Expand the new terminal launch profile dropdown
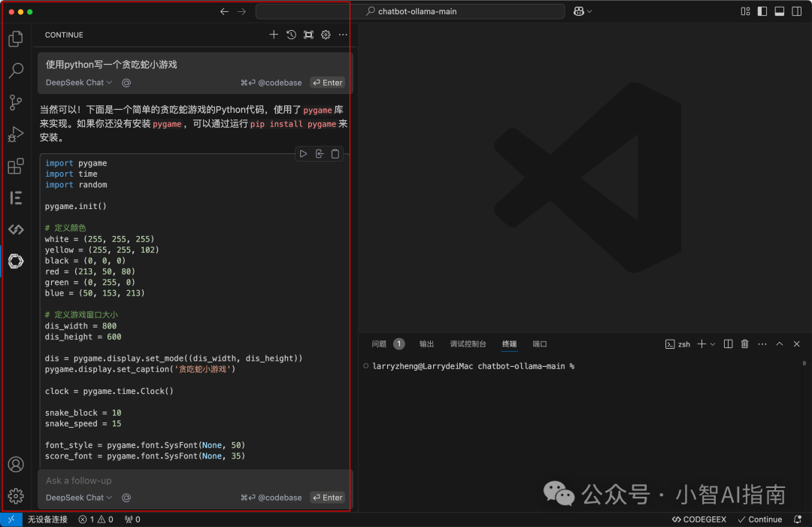The image size is (812, 527). (x=713, y=344)
